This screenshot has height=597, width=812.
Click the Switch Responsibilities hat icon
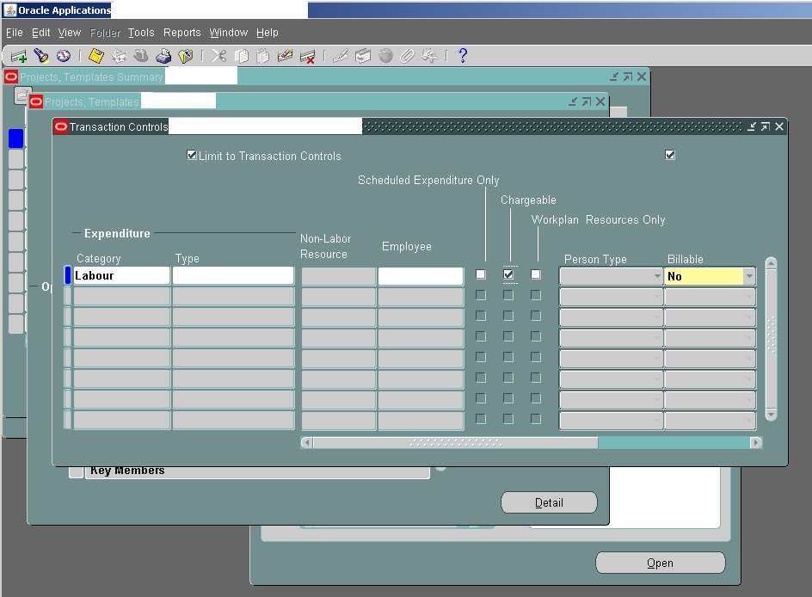[141, 56]
